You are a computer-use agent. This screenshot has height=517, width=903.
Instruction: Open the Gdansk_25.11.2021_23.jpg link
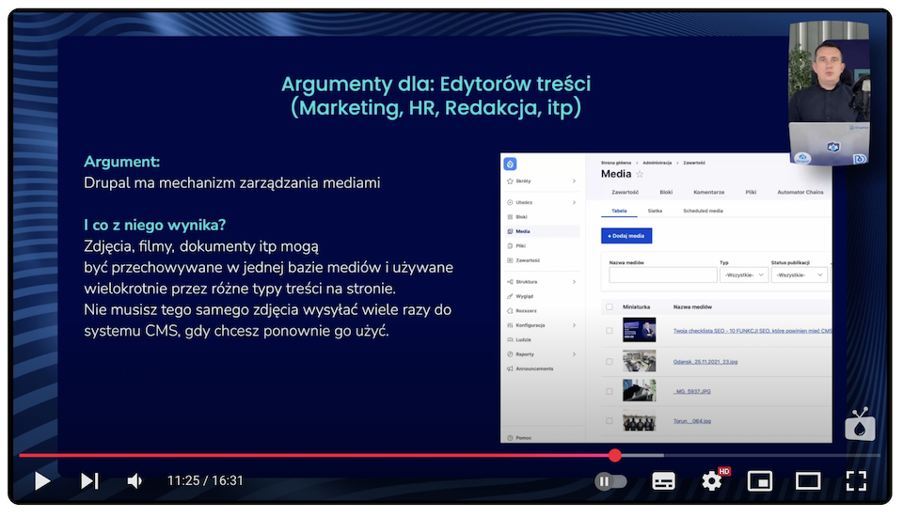[705, 362]
